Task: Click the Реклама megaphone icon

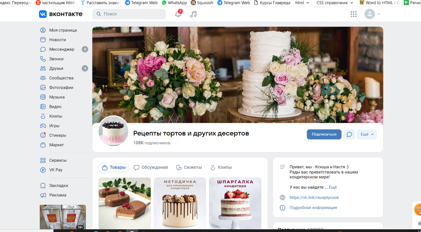Action: (x=43, y=195)
